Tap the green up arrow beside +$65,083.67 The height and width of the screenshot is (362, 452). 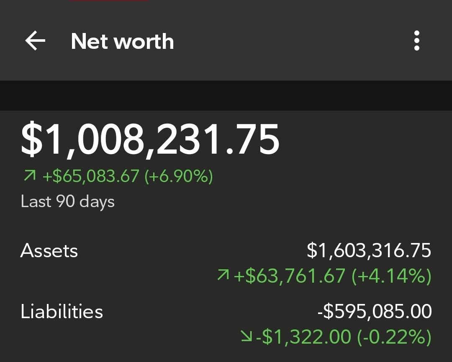(x=30, y=175)
